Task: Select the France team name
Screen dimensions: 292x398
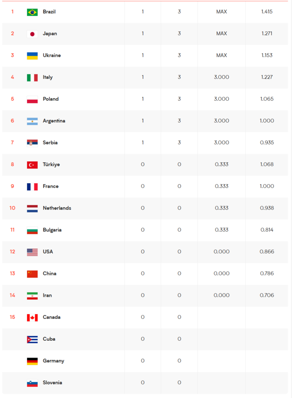Action: coord(51,186)
